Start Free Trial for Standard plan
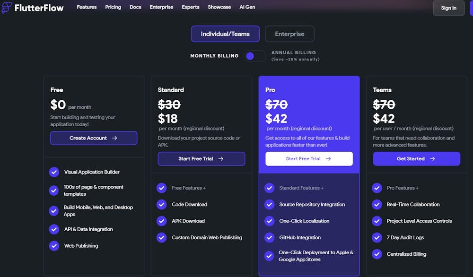The image size is (473, 277). pos(201,159)
